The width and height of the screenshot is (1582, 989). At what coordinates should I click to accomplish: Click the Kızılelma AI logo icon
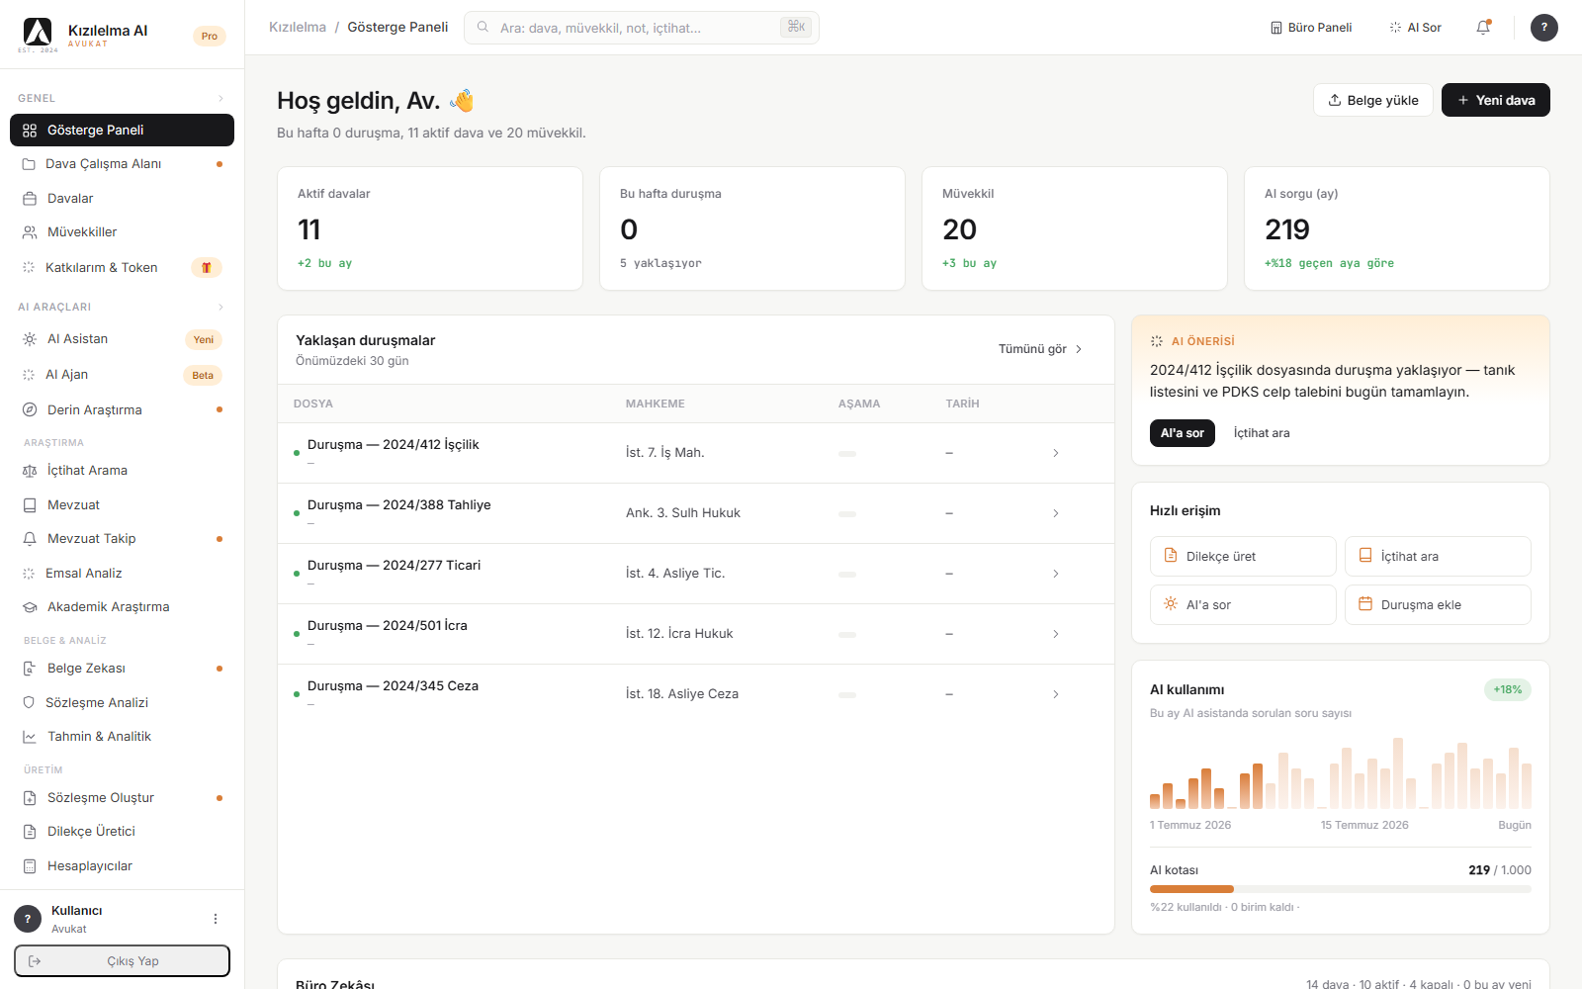[38, 32]
